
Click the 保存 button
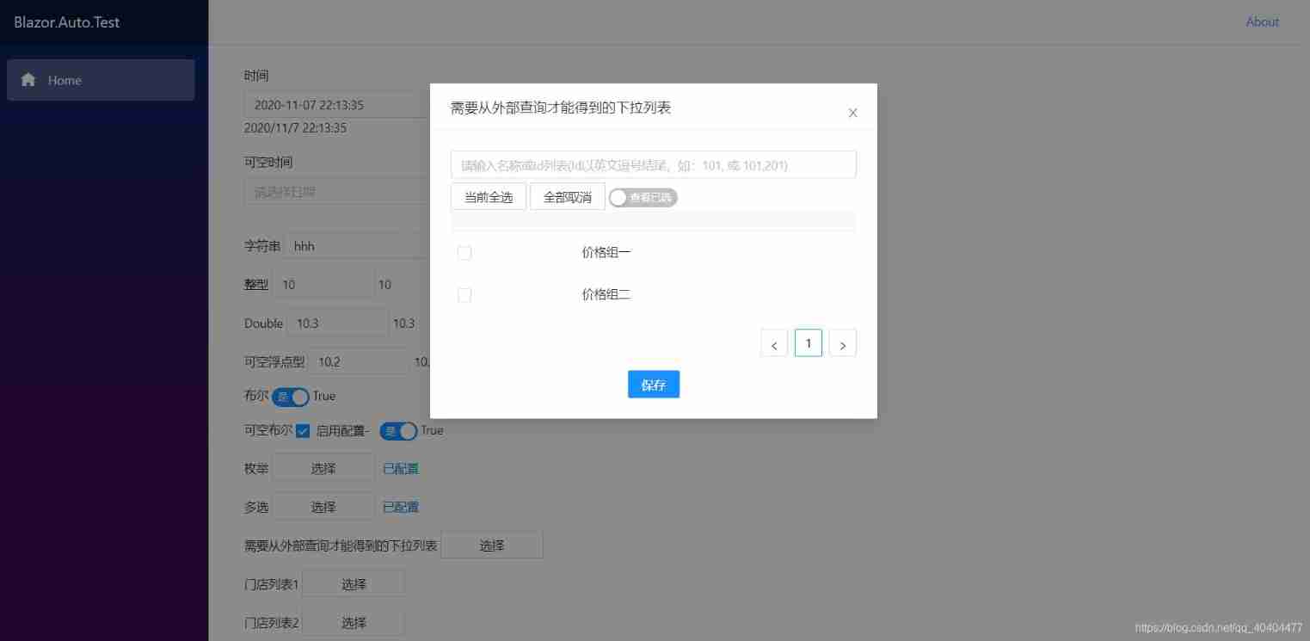click(654, 385)
